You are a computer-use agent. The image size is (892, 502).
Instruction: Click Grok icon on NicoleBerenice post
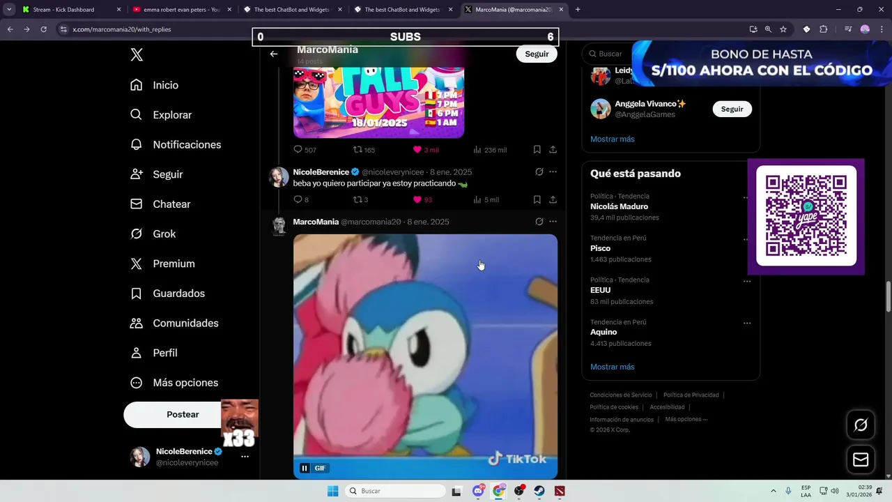(x=539, y=172)
